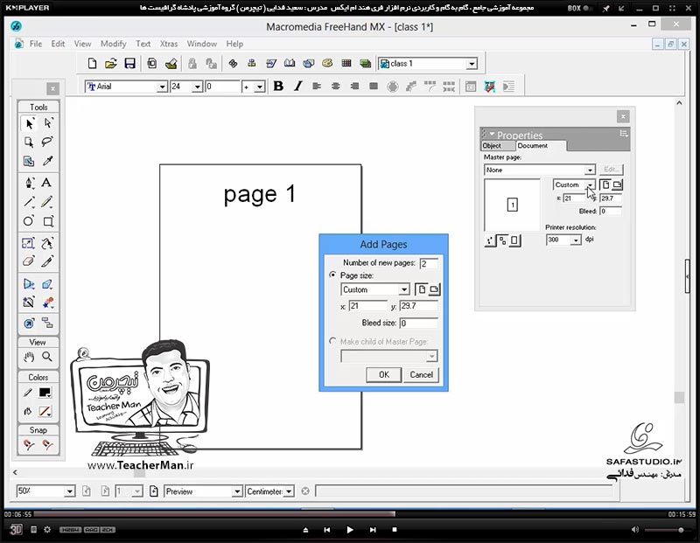Click the Number of new pages field

[429, 263]
